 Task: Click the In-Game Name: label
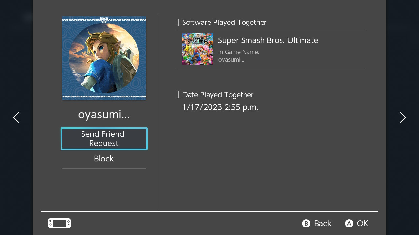point(239,52)
